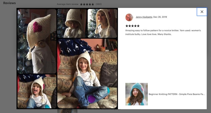
Task: Click Jenny Hodgetts profile avatar
Action: (x=129, y=17)
